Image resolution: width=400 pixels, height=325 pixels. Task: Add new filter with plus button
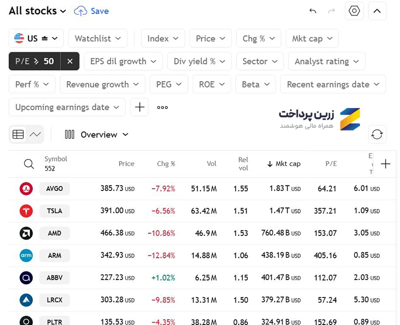(139, 107)
